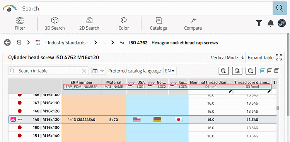Go to next table search result arrow
The image size is (290, 142).
coord(79,71)
